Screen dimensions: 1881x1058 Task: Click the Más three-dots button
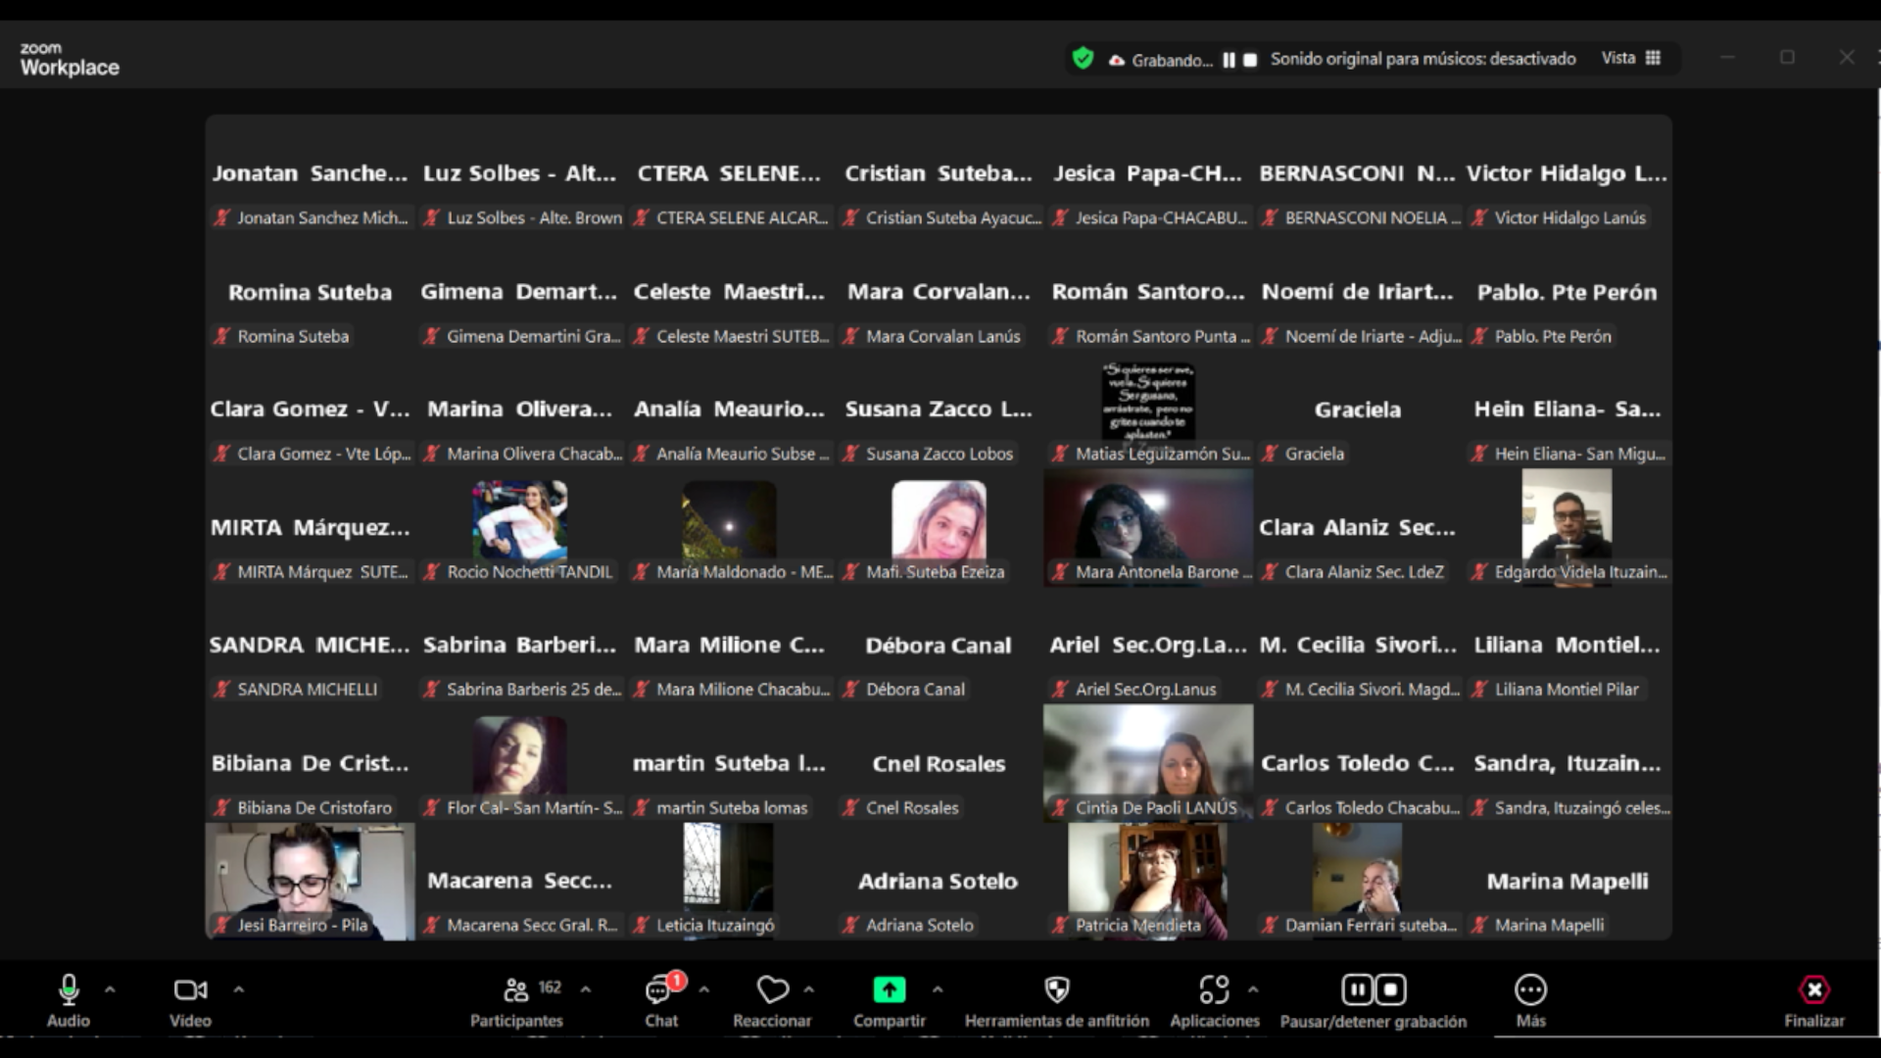tap(1530, 990)
